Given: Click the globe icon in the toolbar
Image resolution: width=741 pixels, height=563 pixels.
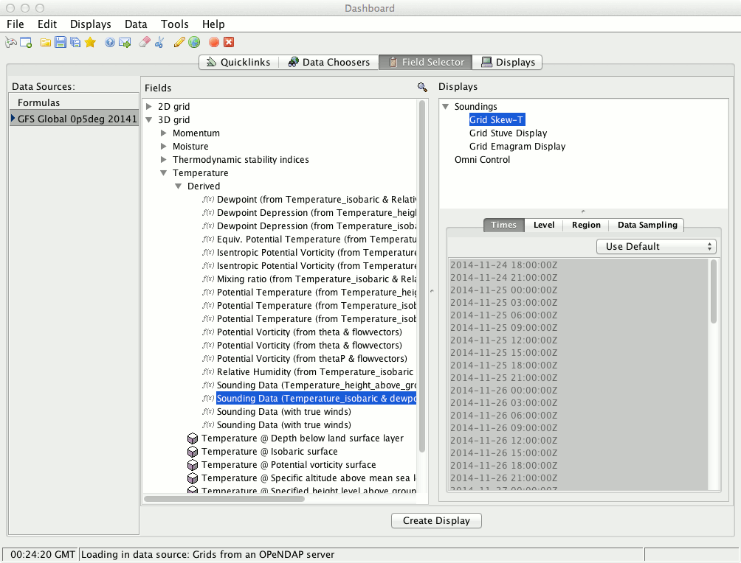Looking at the screenshot, I should (x=193, y=43).
